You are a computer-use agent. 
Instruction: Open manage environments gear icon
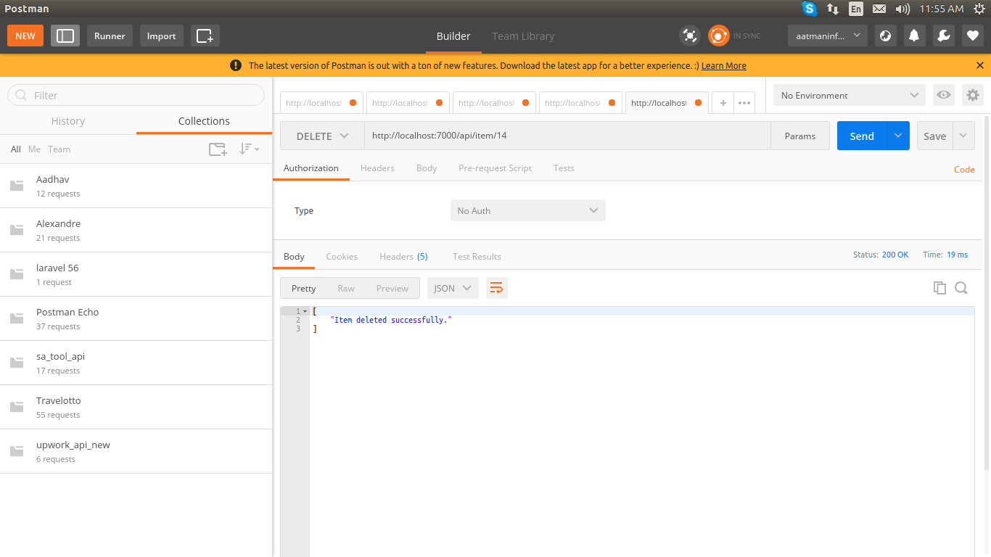972,95
